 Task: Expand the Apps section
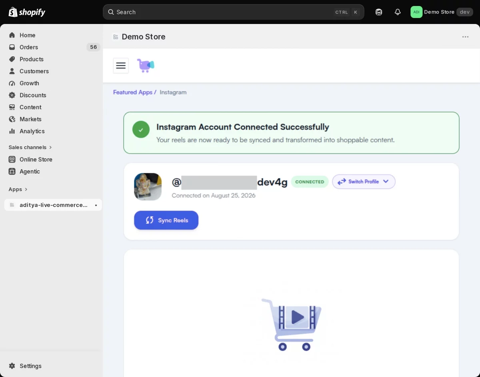click(18, 189)
